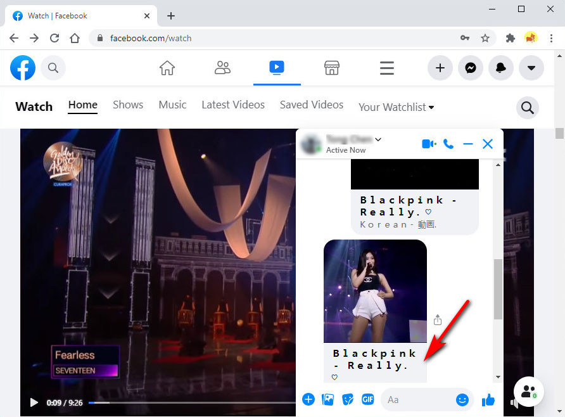The image size is (565, 417).
Task: Open the hamburger menu icon
Action: pos(386,68)
